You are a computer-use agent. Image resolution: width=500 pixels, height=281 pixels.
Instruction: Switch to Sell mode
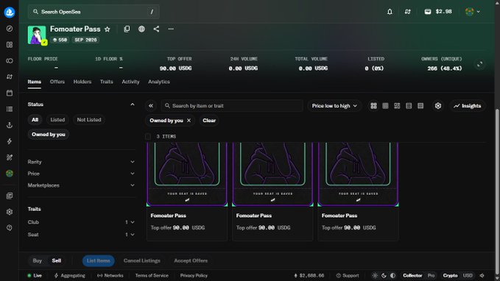(x=57, y=260)
